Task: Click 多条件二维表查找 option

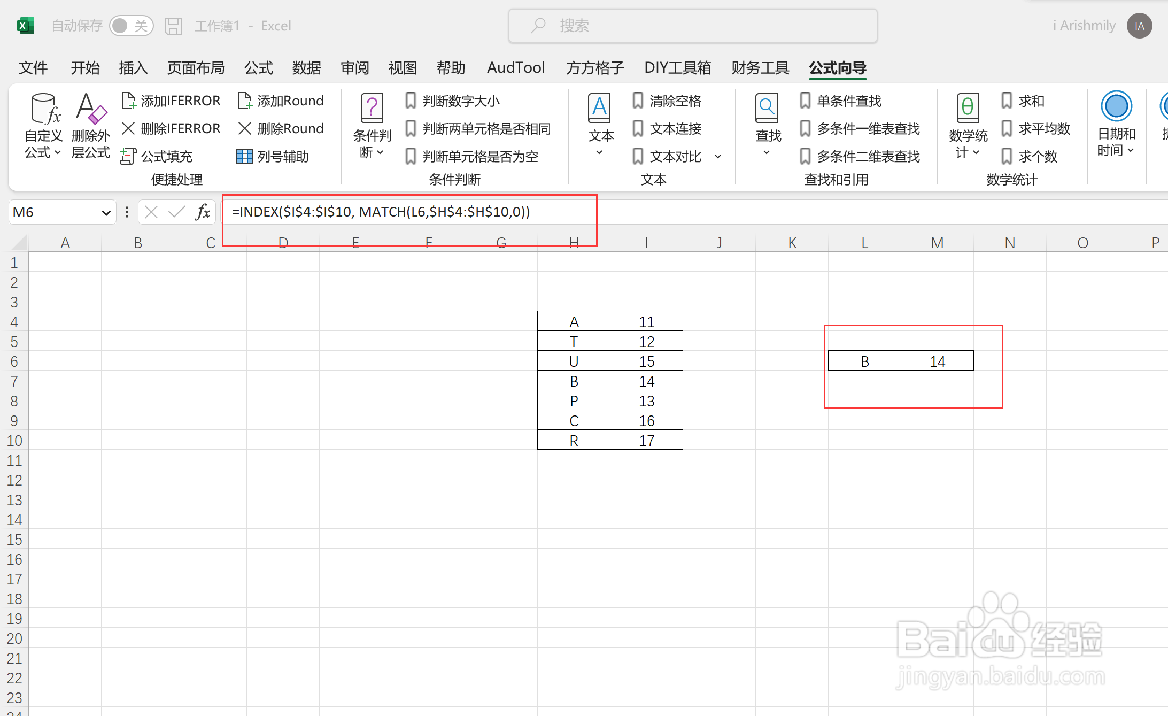Action: (860, 156)
